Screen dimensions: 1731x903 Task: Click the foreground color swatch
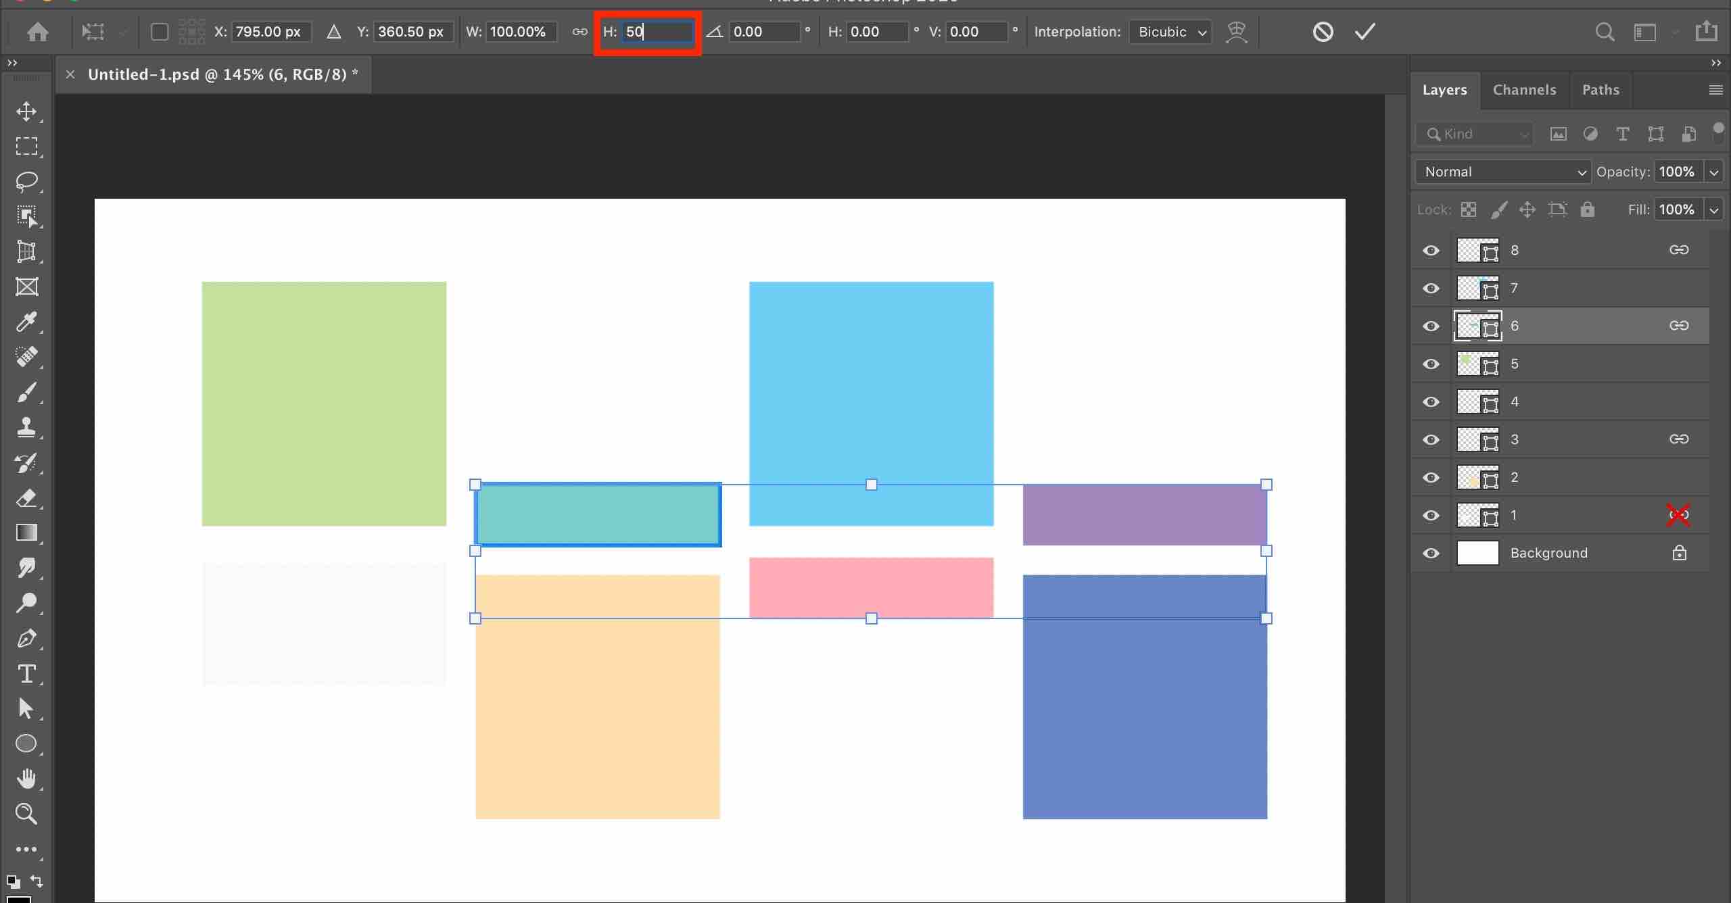click(19, 899)
